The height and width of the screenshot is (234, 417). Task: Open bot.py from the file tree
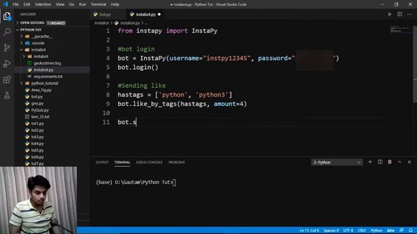(x=36, y=97)
